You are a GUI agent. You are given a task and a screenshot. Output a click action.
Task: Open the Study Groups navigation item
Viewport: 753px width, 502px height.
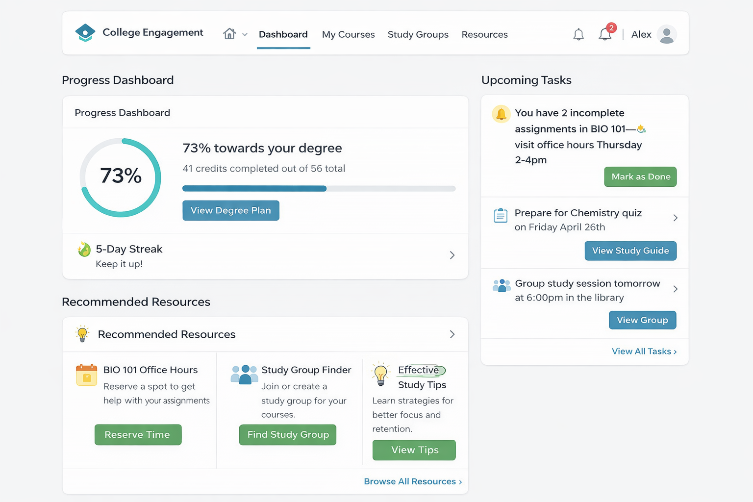click(418, 34)
